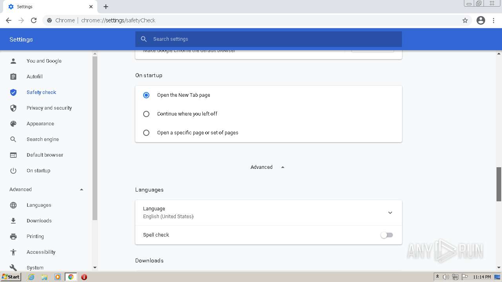Viewport: 502px width, 282px height.
Task: Open Internet Explorer from the taskbar
Action: (x=31, y=277)
